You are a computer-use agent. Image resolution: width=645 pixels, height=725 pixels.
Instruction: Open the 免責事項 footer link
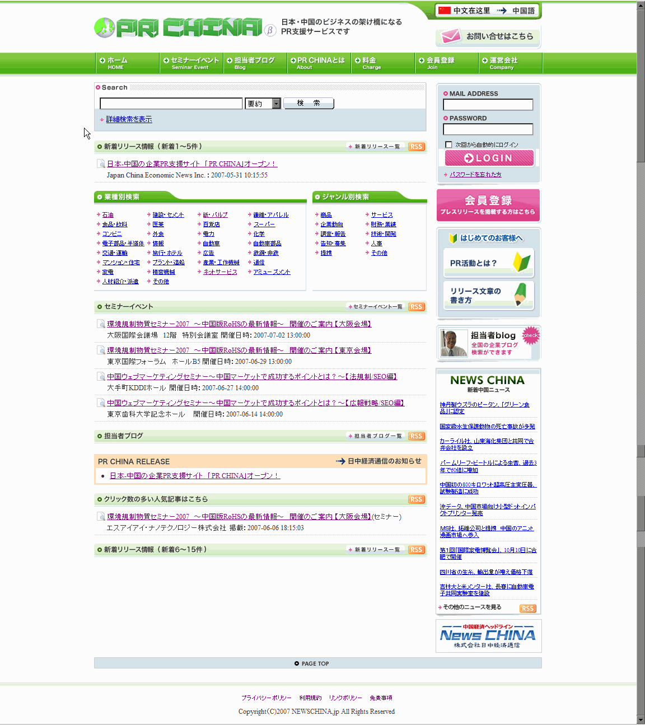pyautogui.click(x=381, y=698)
